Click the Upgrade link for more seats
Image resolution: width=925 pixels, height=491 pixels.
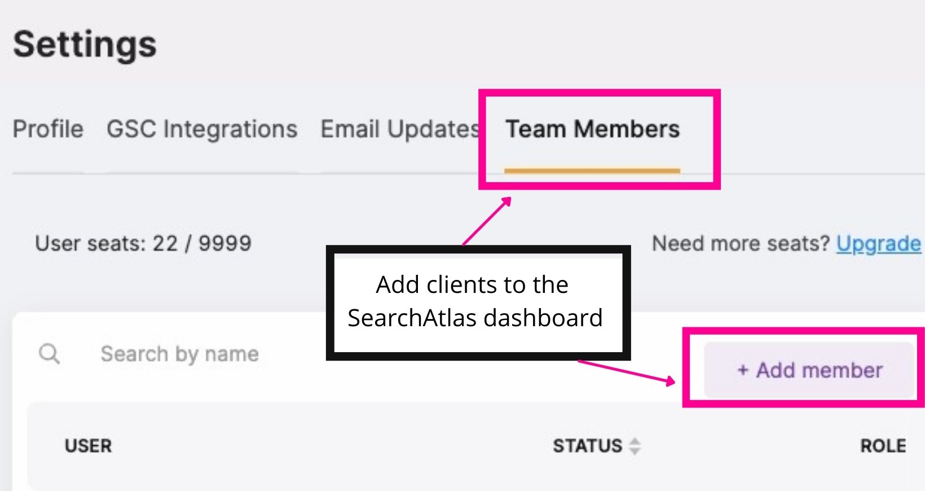pyautogui.click(x=879, y=243)
